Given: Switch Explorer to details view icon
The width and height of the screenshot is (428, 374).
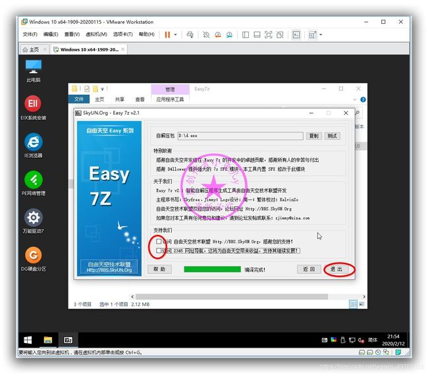Looking at the screenshot, I should [x=353, y=304].
